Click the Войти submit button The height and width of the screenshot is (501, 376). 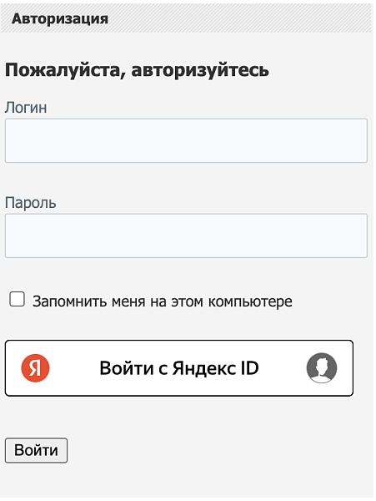point(36,451)
